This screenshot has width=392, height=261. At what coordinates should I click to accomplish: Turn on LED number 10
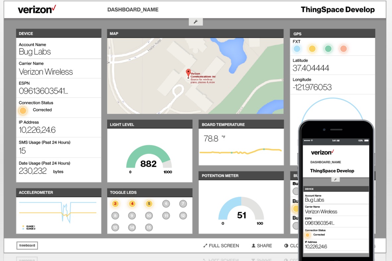click(x=149, y=216)
